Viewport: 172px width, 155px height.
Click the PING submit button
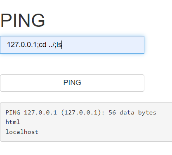click(72, 83)
